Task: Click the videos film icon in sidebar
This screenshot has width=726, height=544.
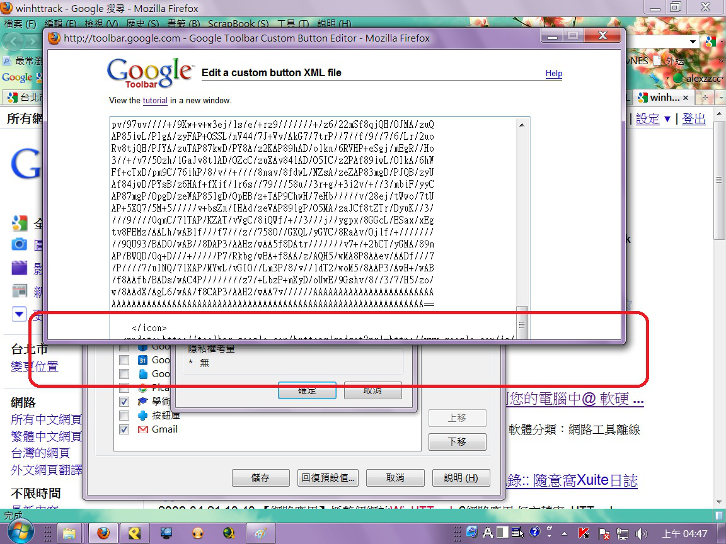Action: 19,268
